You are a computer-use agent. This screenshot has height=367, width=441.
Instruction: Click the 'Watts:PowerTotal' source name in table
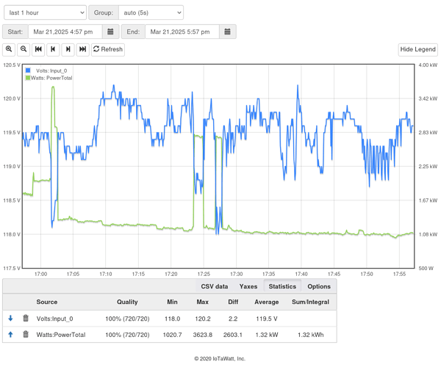[61, 335]
